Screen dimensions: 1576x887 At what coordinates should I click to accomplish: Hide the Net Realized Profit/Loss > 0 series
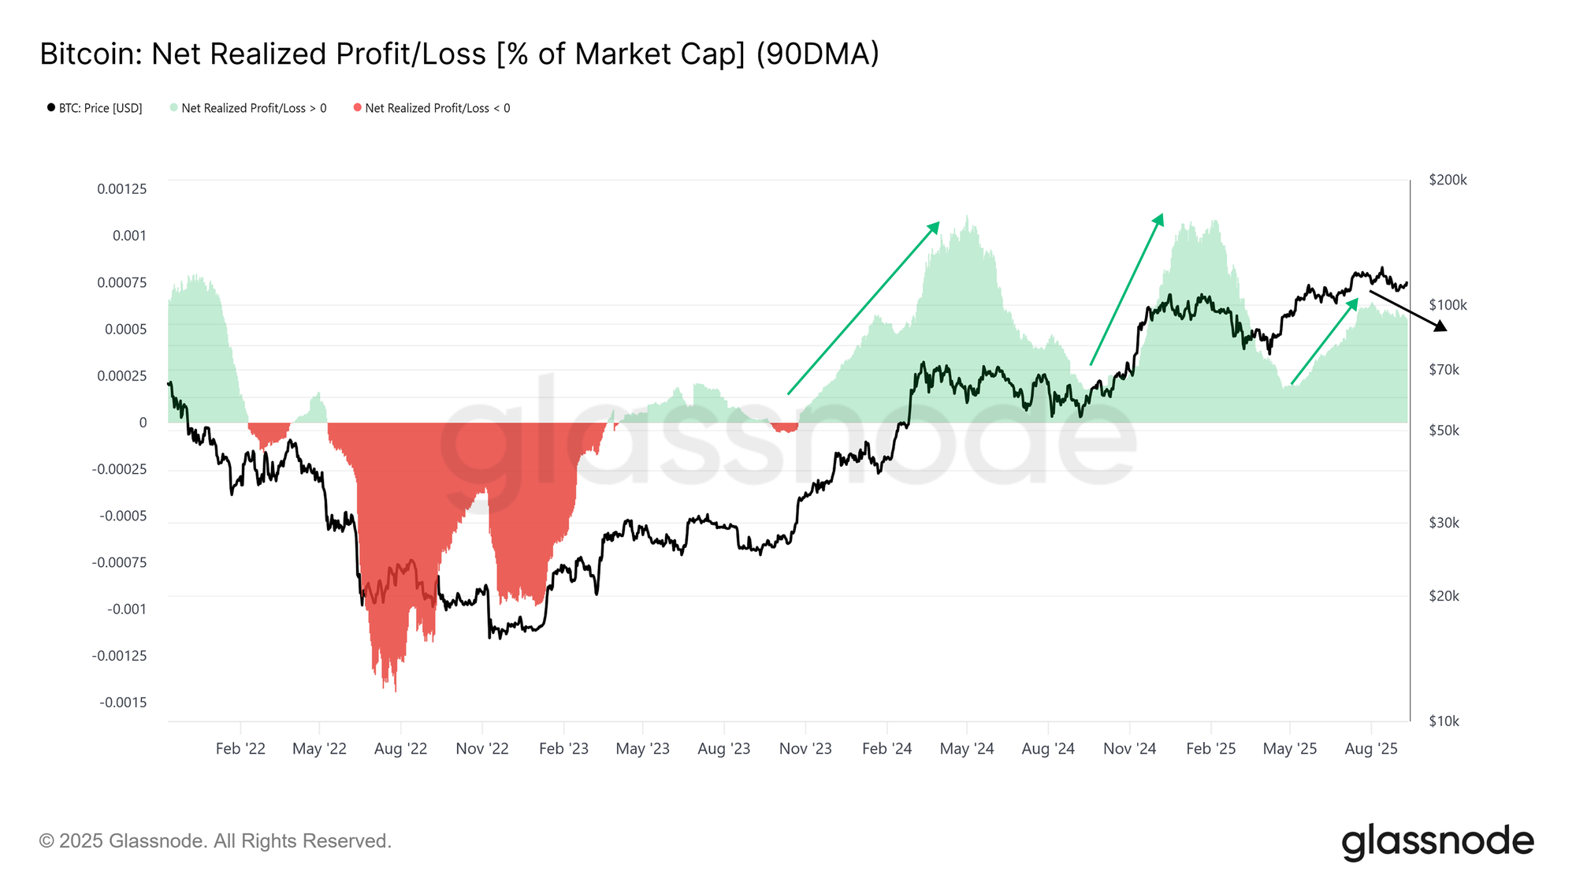254,108
